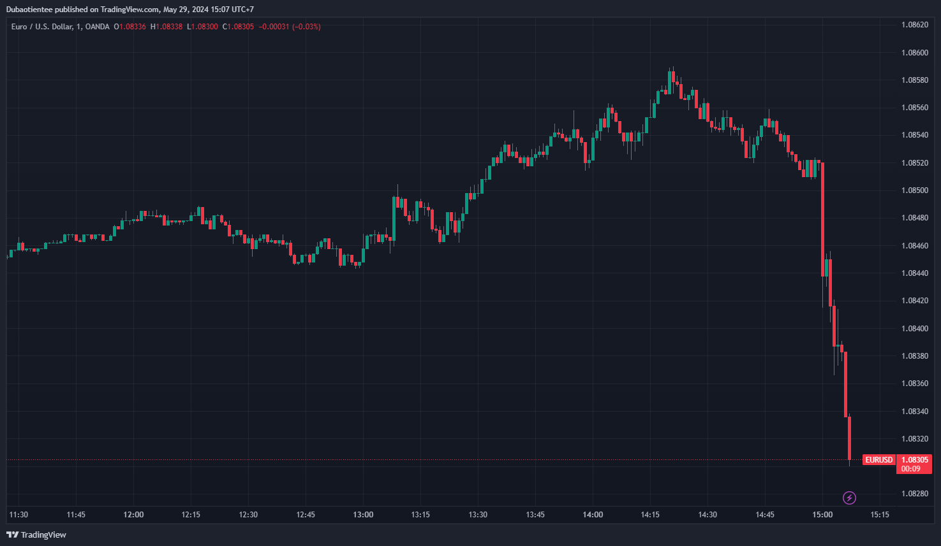Click the 1.08380 price axis label
Screen dimensions: 941x546
pyautogui.click(x=914, y=356)
